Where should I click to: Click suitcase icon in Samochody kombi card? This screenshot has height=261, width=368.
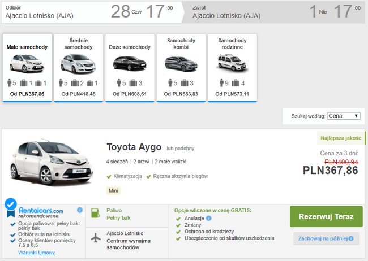(x=184, y=83)
